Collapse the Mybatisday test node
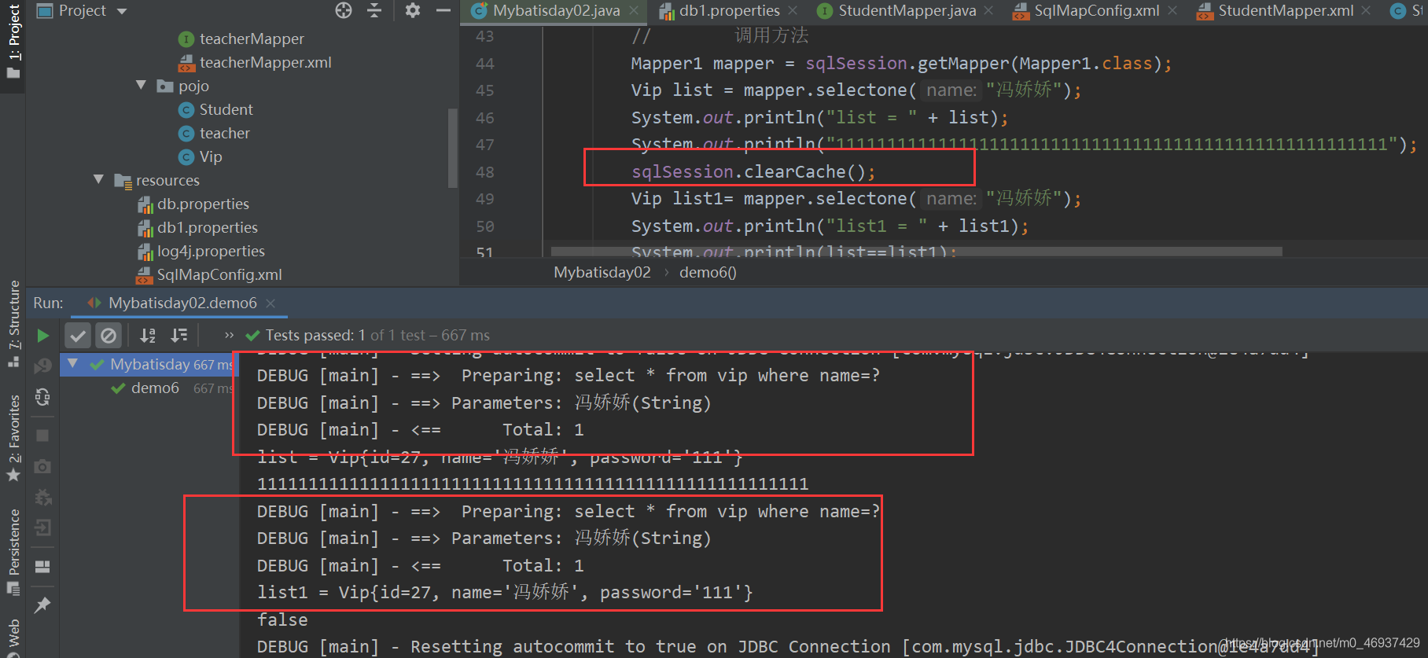Viewport: 1428px width, 658px height. (73, 363)
